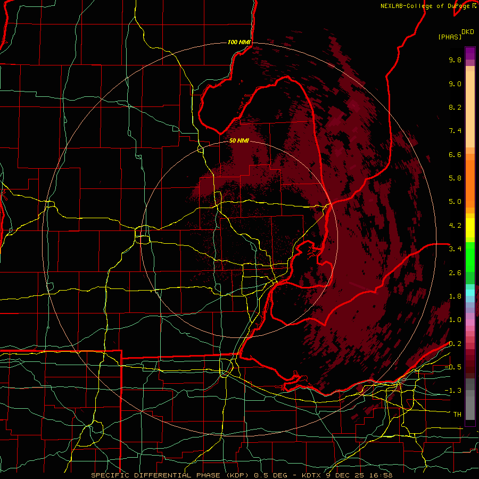Click the 2.6 legend value
The image size is (479, 479).
tap(455, 273)
